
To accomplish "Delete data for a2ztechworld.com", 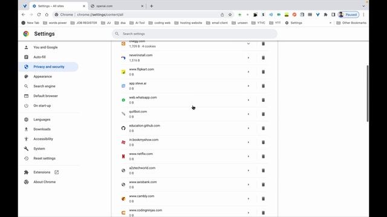I will [x=263, y=171].
